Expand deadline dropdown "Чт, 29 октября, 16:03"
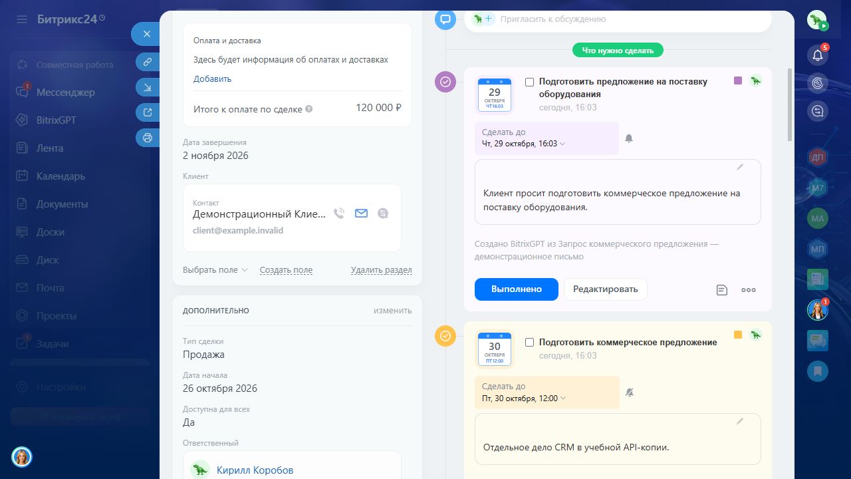Screen dimensions: 851x479 click(524, 144)
